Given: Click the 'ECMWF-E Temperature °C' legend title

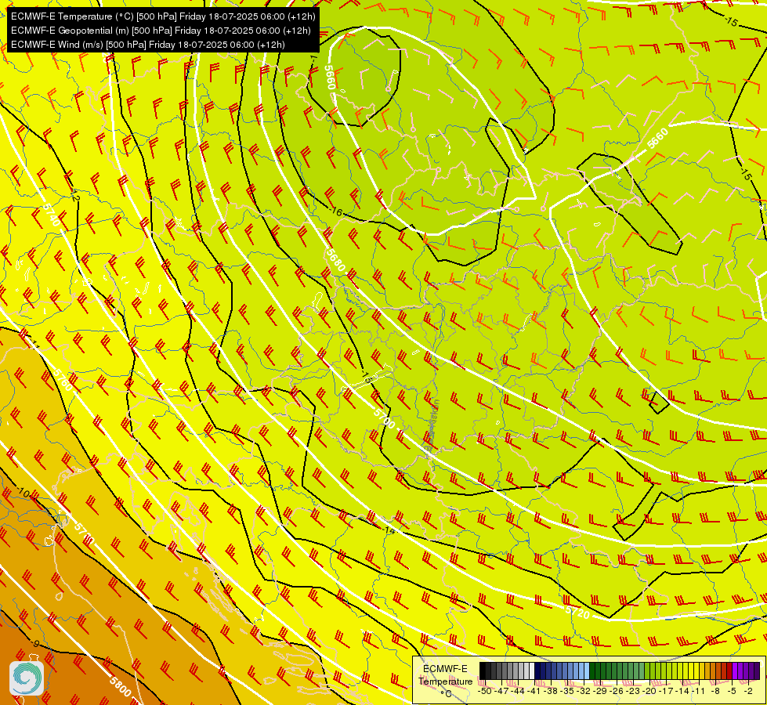Looking at the screenshot, I should tap(445, 681).
